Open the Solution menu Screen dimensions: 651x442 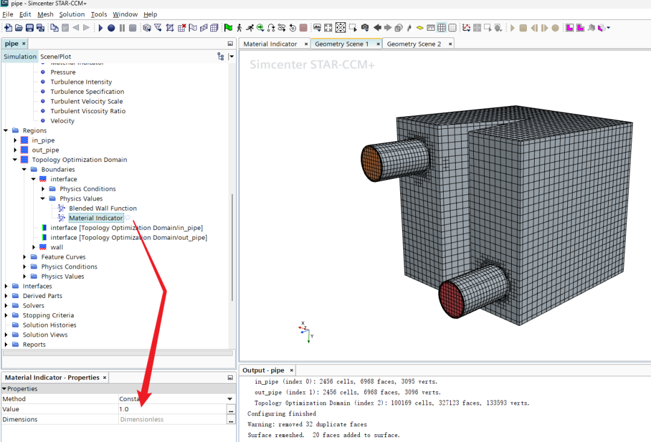(x=72, y=14)
